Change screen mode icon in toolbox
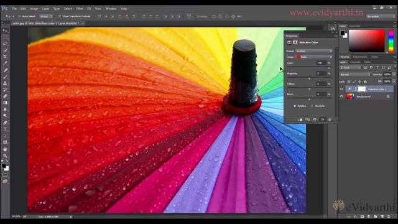The height and width of the screenshot is (224, 398). point(5,181)
